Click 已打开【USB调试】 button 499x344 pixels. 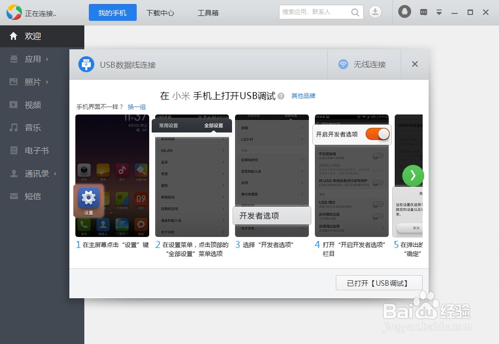coord(379,283)
